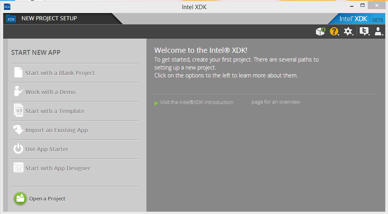
Task: Visit the Intel XDK Introduction link
Action: (197, 102)
